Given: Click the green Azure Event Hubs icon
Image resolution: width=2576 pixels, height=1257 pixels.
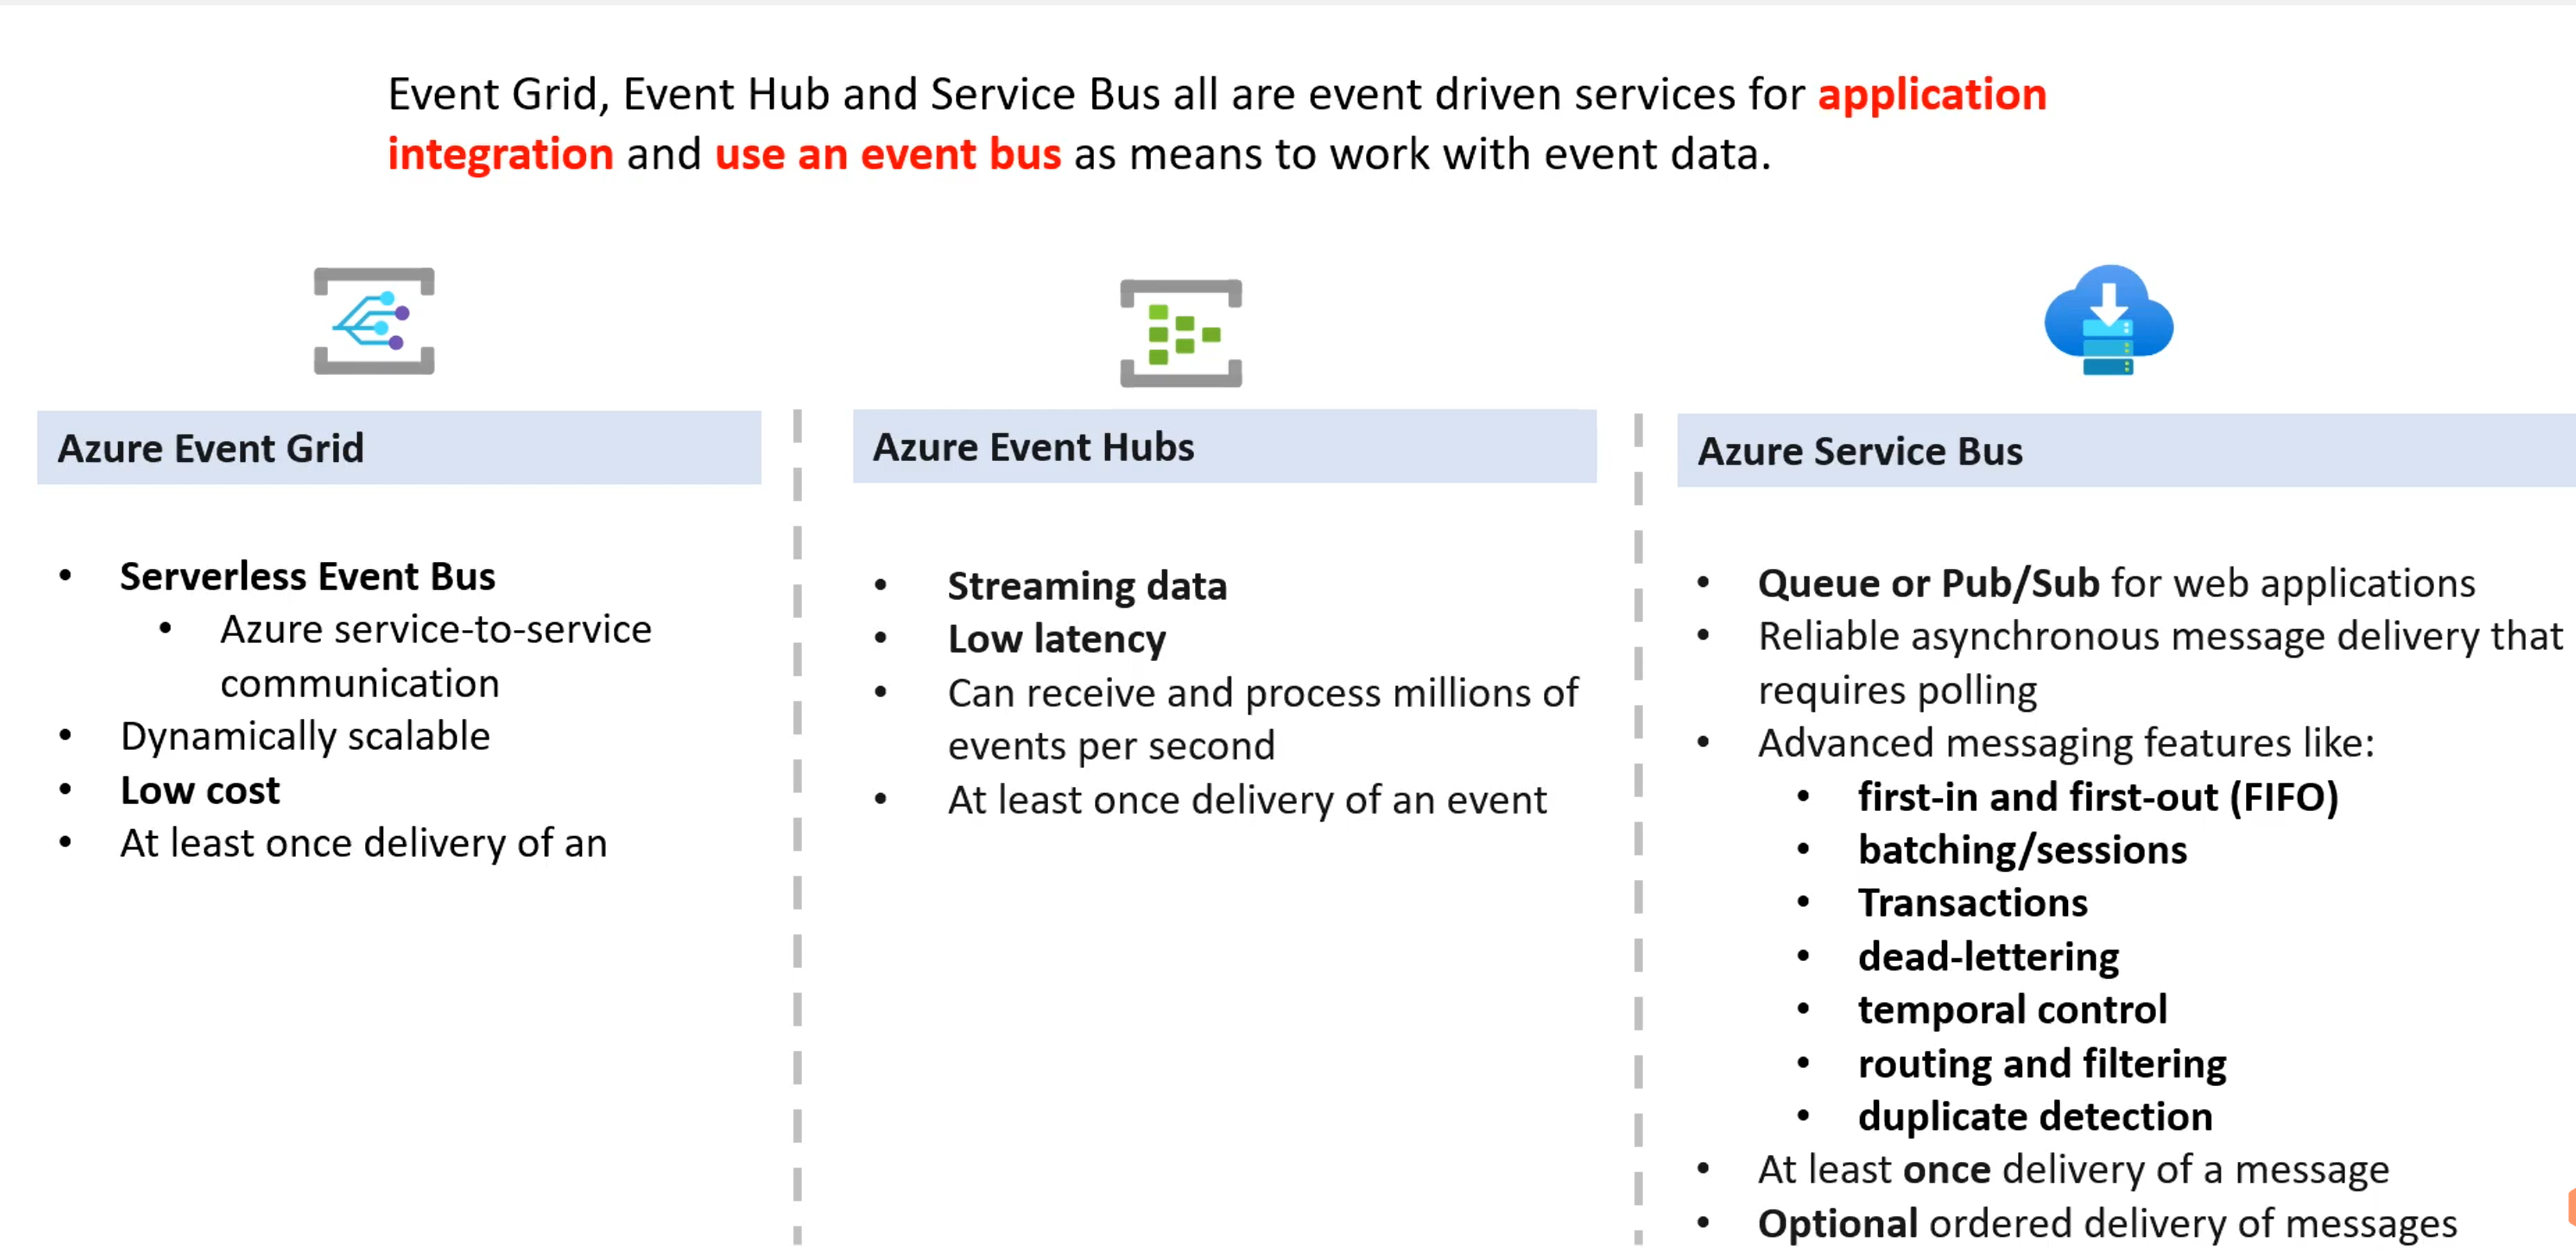Looking at the screenshot, I should pos(1180,333).
